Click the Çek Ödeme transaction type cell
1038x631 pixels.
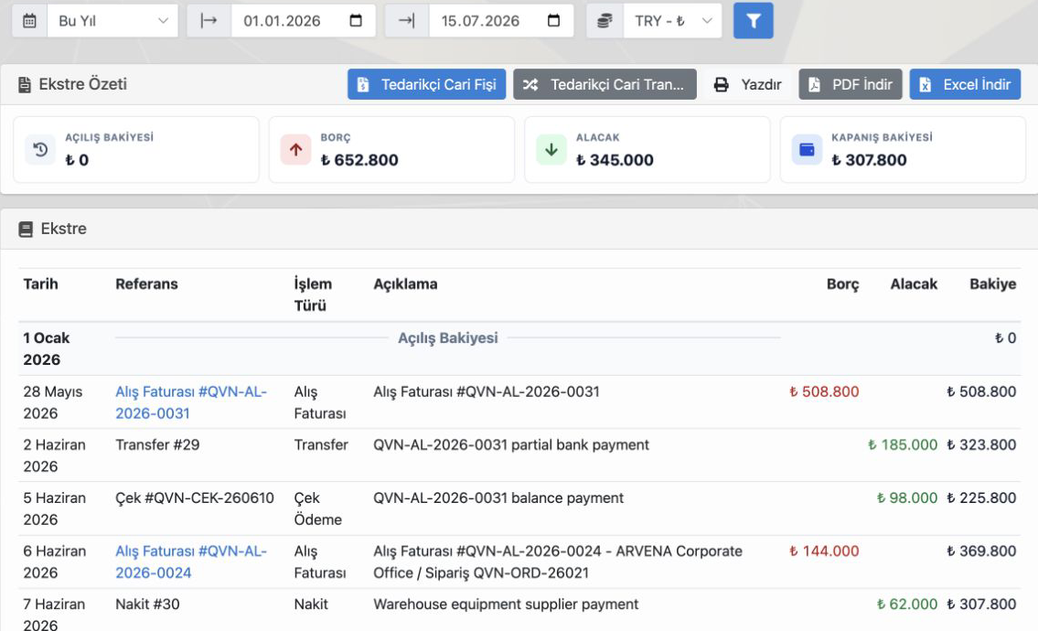point(317,508)
